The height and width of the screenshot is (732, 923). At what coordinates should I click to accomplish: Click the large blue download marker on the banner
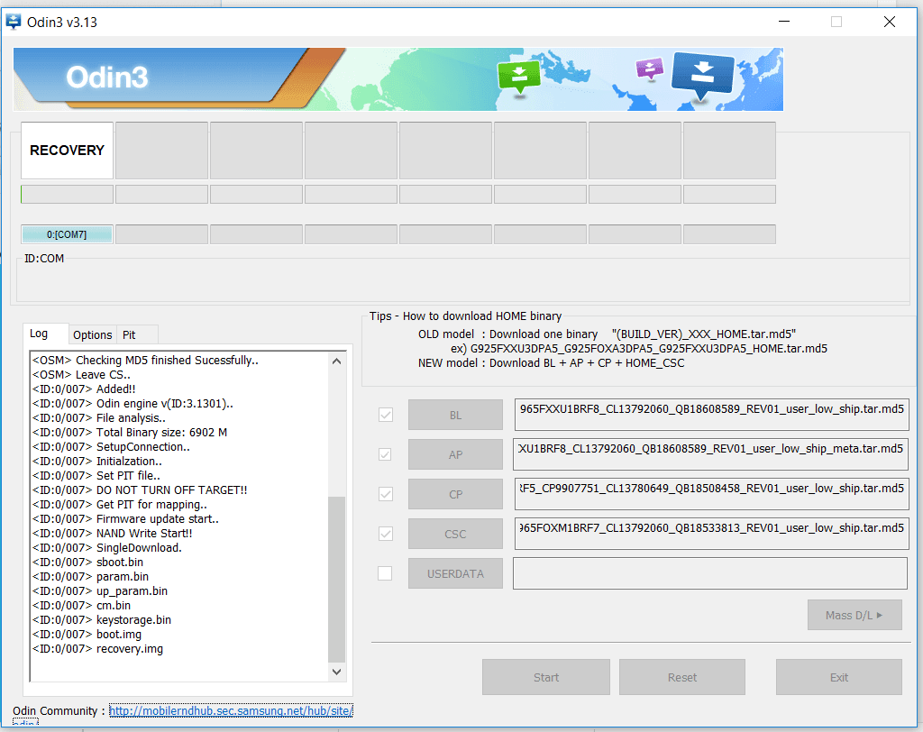click(x=703, y=76)
